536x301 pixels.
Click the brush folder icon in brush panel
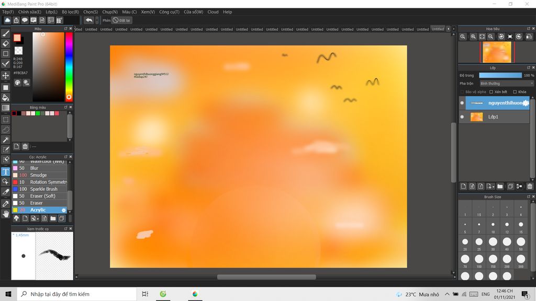point(53,218)
